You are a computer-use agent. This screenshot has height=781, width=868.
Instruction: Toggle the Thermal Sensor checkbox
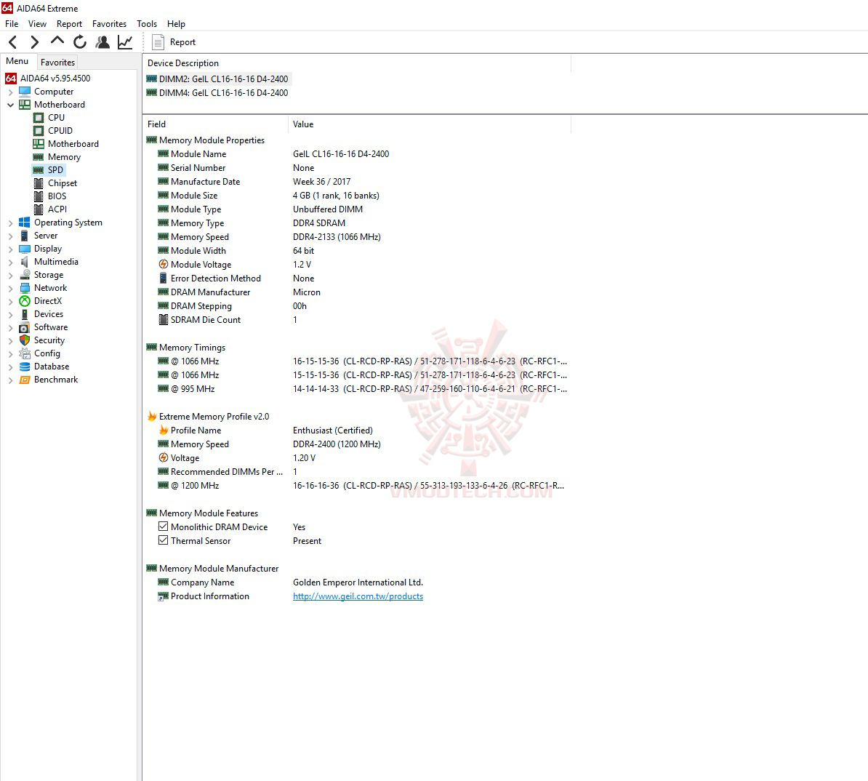164,540
